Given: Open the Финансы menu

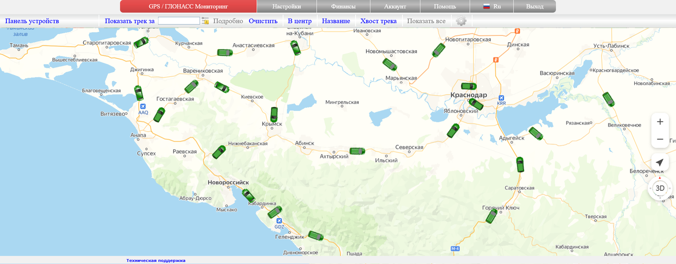Looking at the screenshot, I should (x=343, y=6).
